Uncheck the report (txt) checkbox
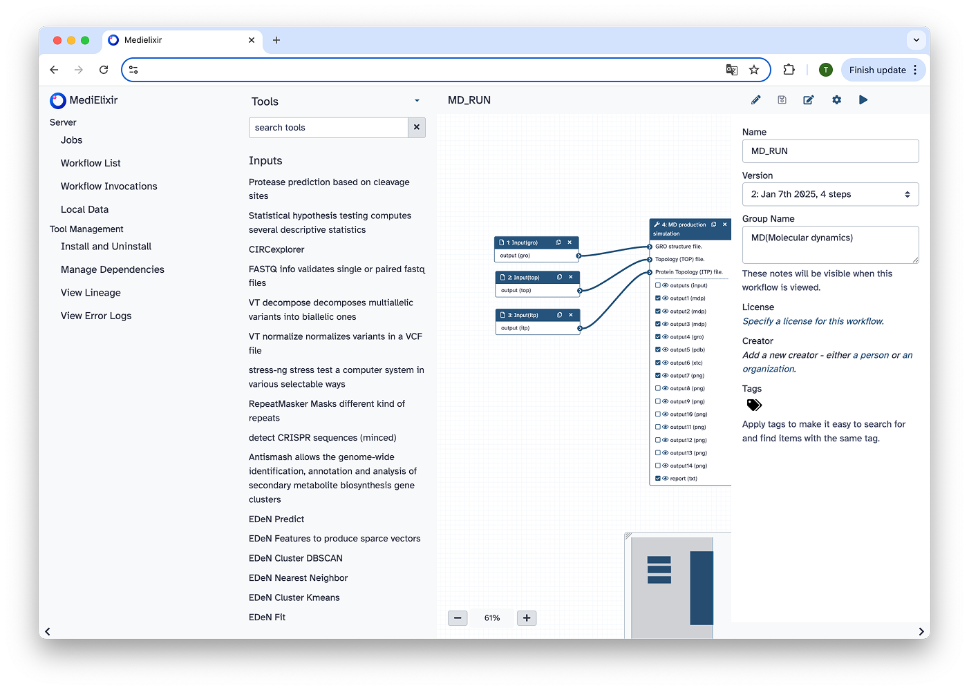 tap(658, 479)
